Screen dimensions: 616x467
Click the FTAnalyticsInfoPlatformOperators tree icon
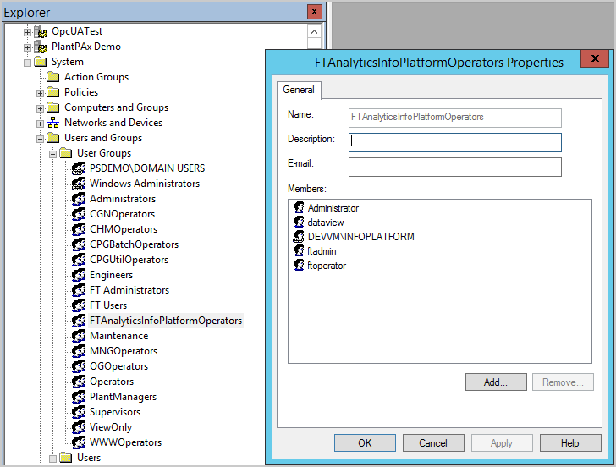[79, 321]
